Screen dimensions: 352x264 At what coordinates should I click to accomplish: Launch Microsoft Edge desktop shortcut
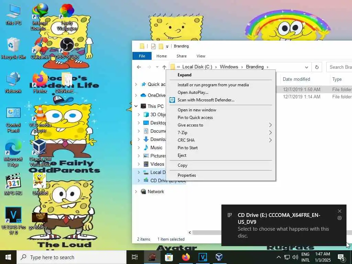[x=13, y=153]
